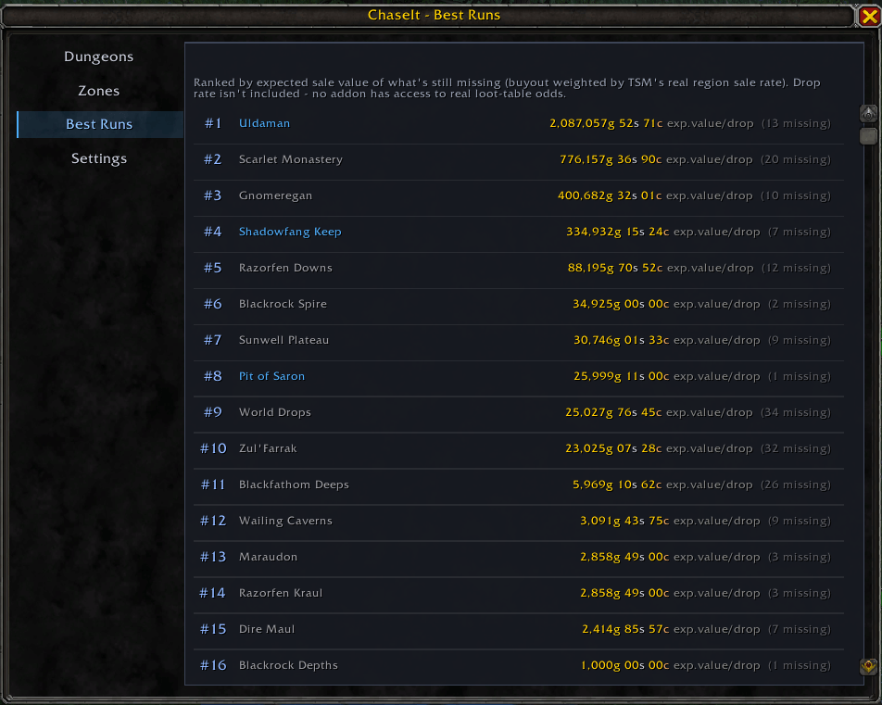Click the 2,414g 85s 57c value
882x705 pixels.
pos(625,629)
